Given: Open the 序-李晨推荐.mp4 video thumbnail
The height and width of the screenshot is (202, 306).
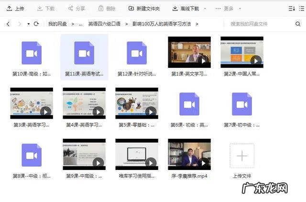Looking at the screenshot, I should point(189,154).
